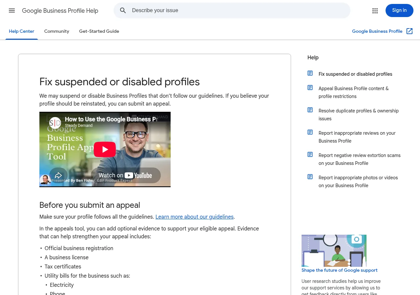
Task: Open Fix suspended or disabled profiles article
Action: click(x=355, y=74)
